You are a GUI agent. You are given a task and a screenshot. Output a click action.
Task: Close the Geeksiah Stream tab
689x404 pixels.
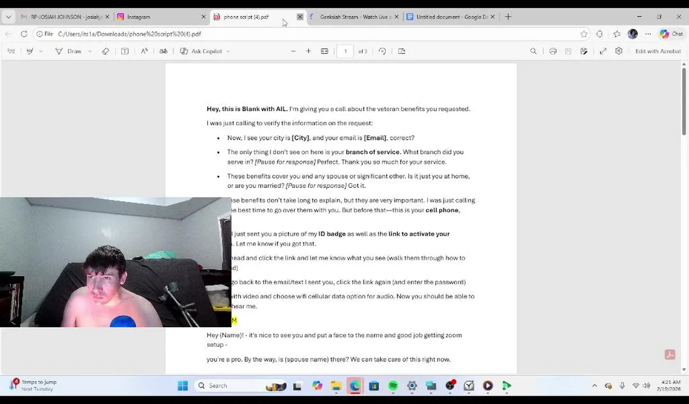pos(397,17)
